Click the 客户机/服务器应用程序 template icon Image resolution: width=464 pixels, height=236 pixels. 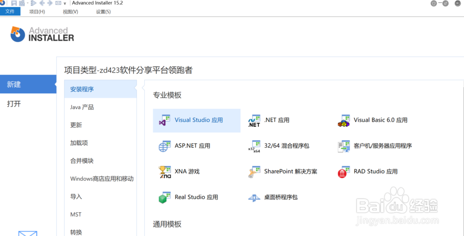[x=343, y=146]
